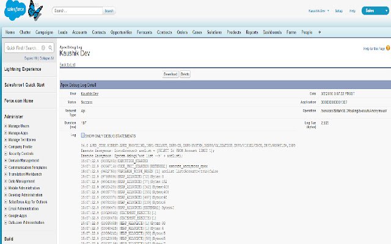Open the Sales app menu dropdown arrow

click(386, 11)
